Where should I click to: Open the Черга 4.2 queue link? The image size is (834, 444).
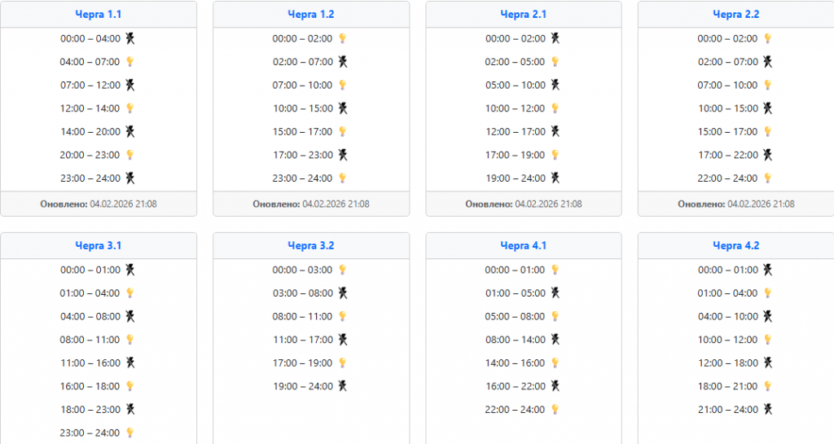735,245
